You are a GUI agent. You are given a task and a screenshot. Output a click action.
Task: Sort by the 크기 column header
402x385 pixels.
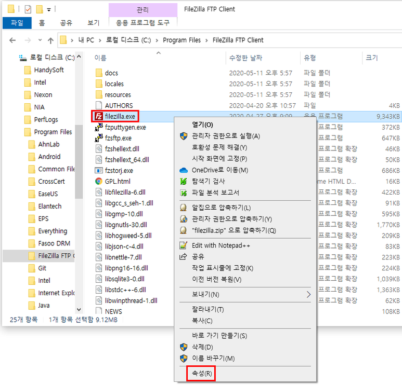(382, 58)
